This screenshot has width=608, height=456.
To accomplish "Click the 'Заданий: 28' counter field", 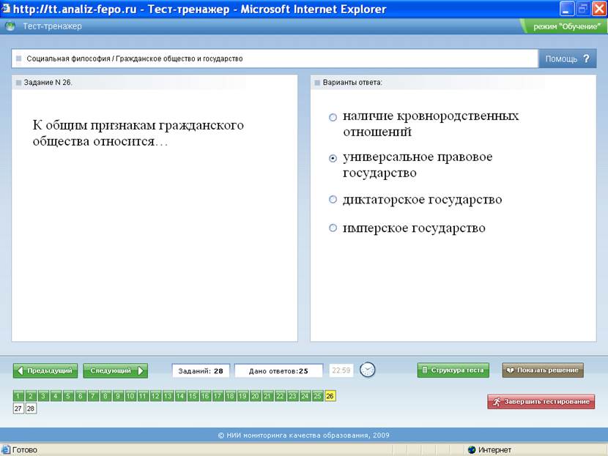I will 201,371.
